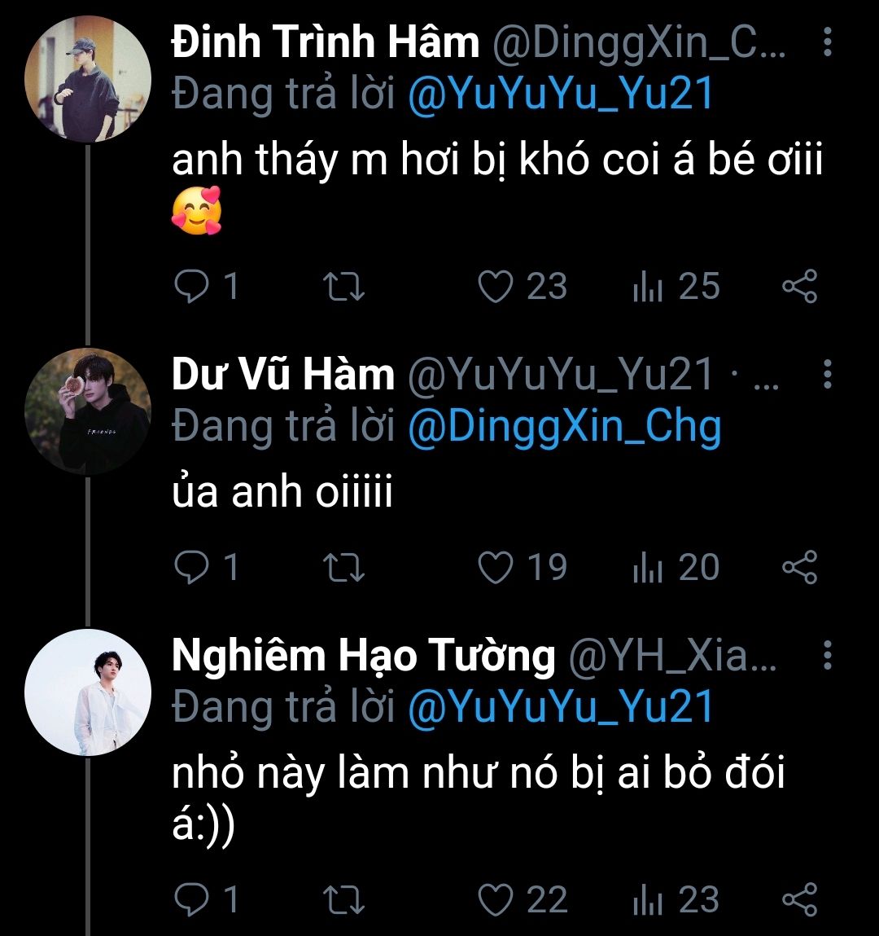This screenshot has width=879, height=936.
Task: Like Nghiêm Hạo Tường's tweet with 22 likes
Action: [x=496, y=900]
